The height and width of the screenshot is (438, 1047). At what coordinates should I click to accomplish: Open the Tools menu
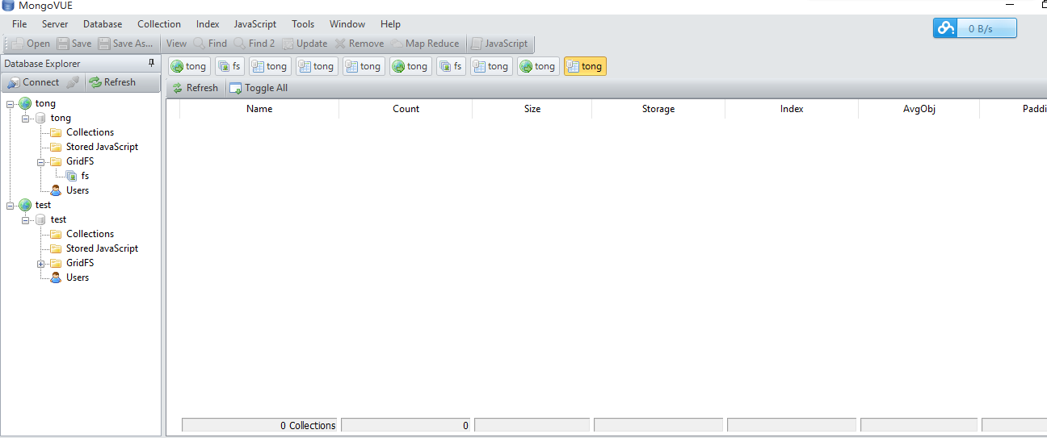click(303, 24)
